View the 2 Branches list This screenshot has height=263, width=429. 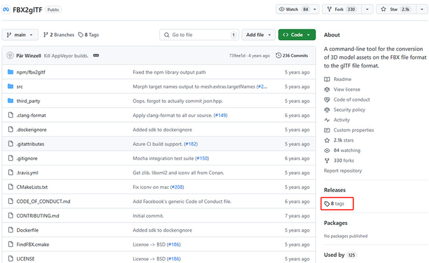click(x=59, y=35)
